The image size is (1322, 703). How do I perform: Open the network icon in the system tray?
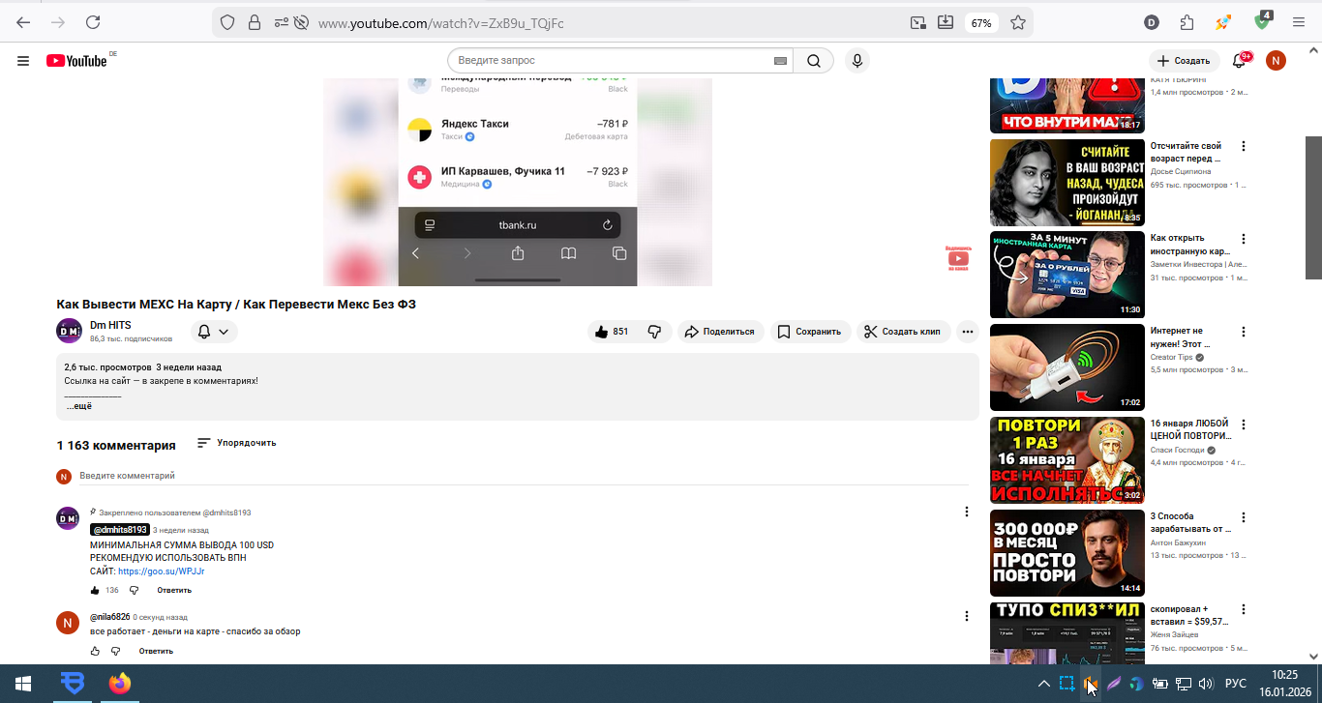[1183, 684]
